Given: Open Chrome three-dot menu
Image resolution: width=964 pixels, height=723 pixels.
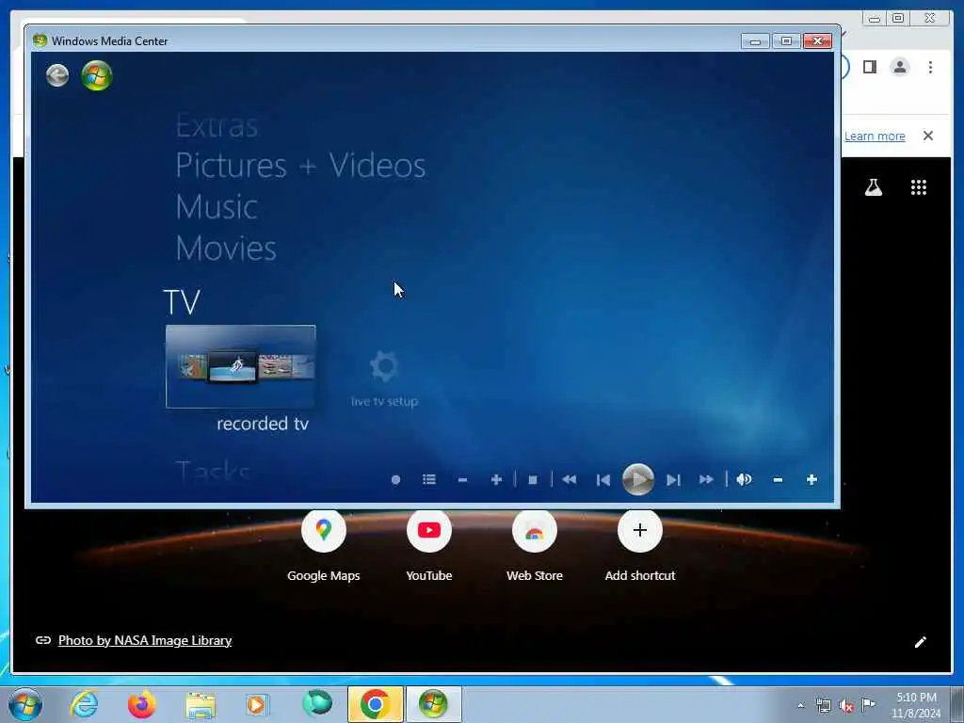Looking at the screenshot, I should click(x=931, y=67).
